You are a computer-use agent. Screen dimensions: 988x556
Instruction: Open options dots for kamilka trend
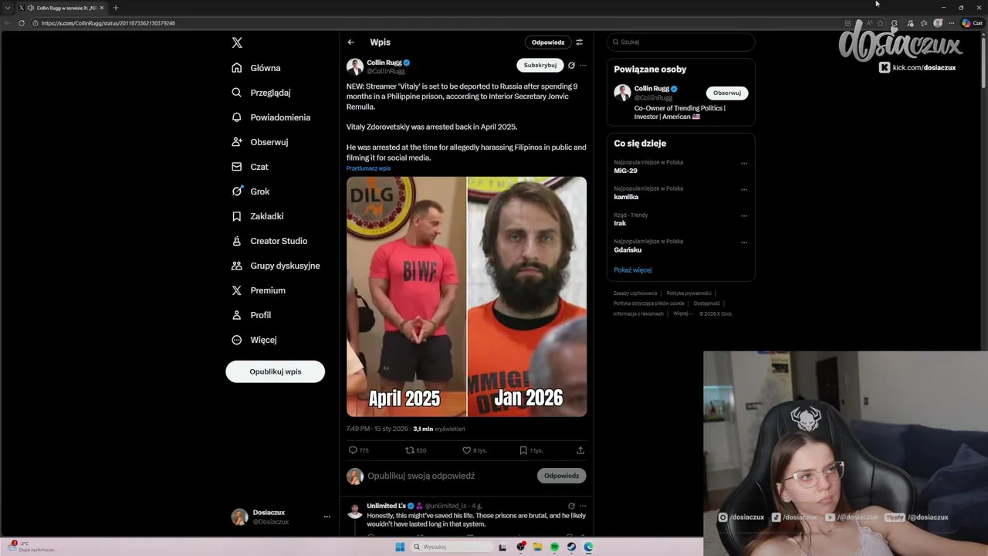coord(744,189)
